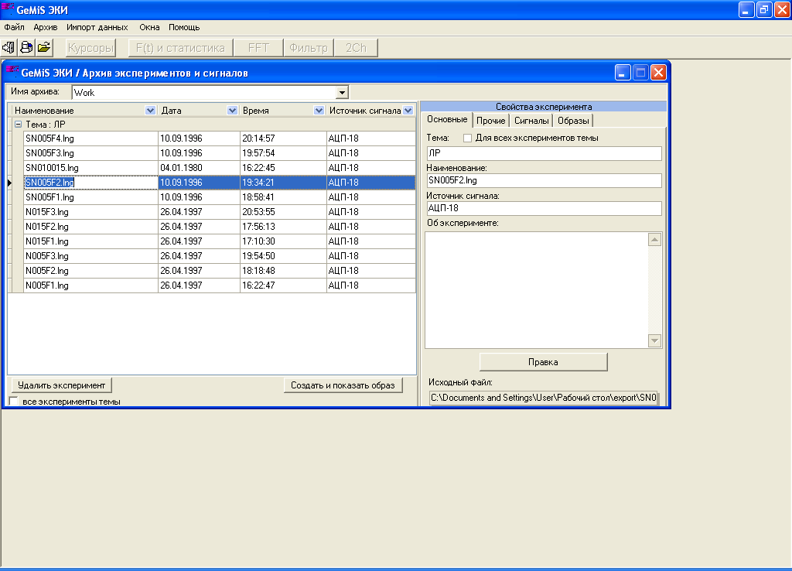Collapse the 'Тема : ЛР' group
The height and width of the screenshot is (571, 792).
19,124
